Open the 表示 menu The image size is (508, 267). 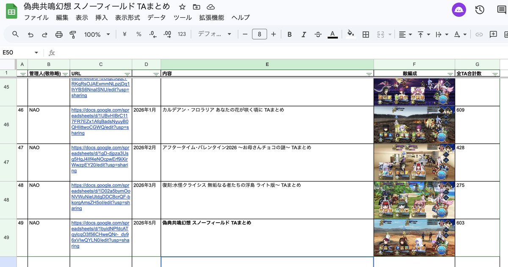82,17
